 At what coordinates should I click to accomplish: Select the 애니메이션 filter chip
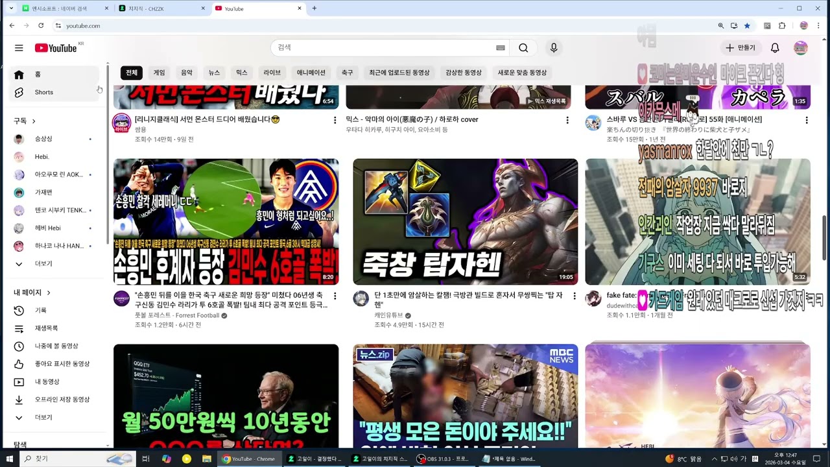[311, 73]
